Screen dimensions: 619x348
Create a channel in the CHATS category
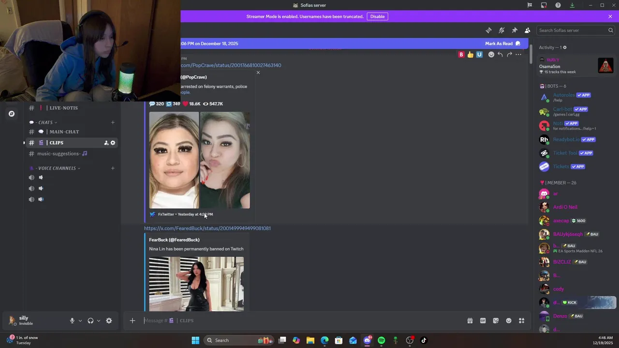113,122
